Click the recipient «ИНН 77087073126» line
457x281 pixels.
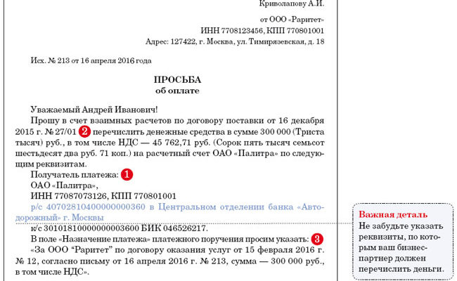[103, 195]
